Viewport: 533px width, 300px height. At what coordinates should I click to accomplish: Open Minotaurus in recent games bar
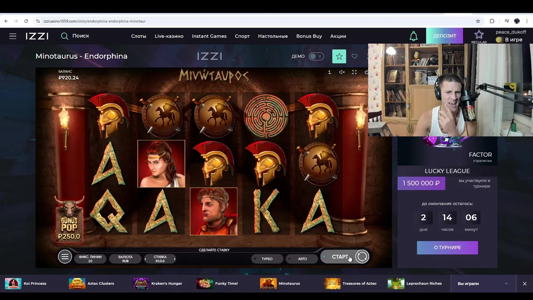[280, 283]
